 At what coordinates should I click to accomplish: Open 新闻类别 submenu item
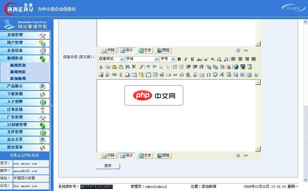pos(18,65)
